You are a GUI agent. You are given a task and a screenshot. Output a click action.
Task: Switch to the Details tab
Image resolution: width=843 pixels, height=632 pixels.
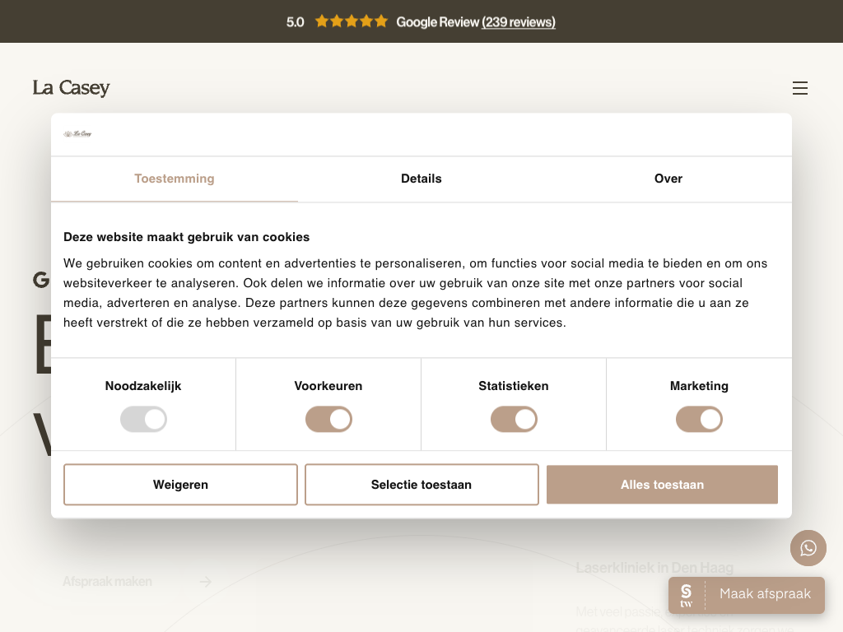tap(421, 179)
